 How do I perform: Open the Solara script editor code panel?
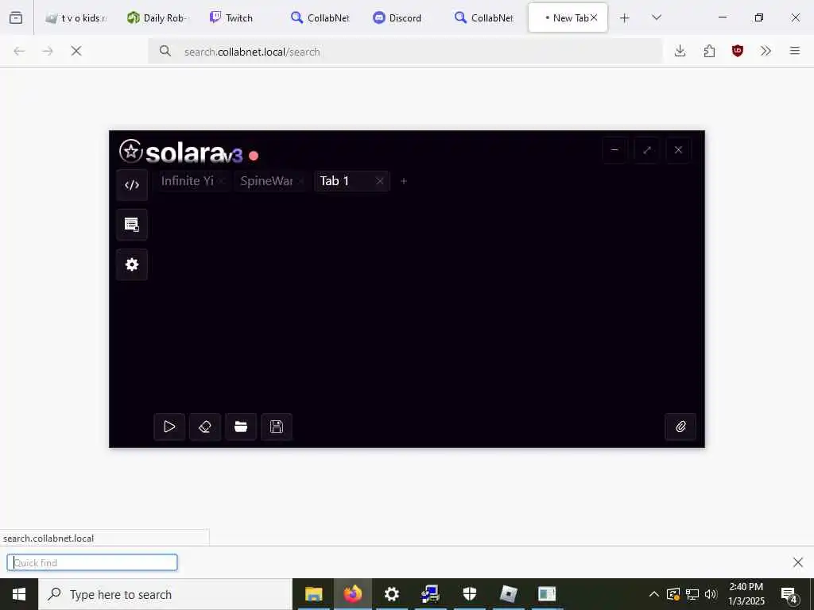click(132, 185)
